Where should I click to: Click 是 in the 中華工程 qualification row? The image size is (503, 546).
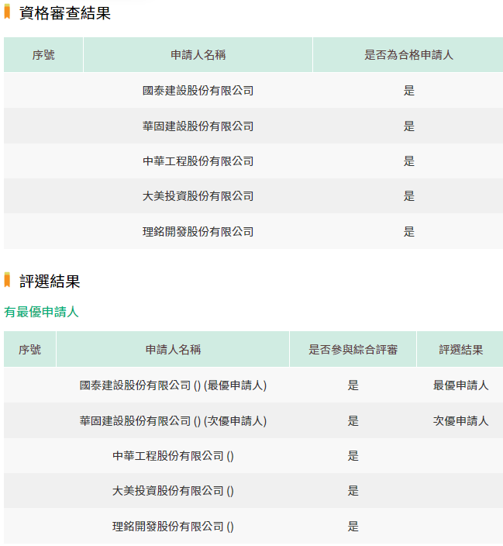pyautogui.click(x=409, y=161)
